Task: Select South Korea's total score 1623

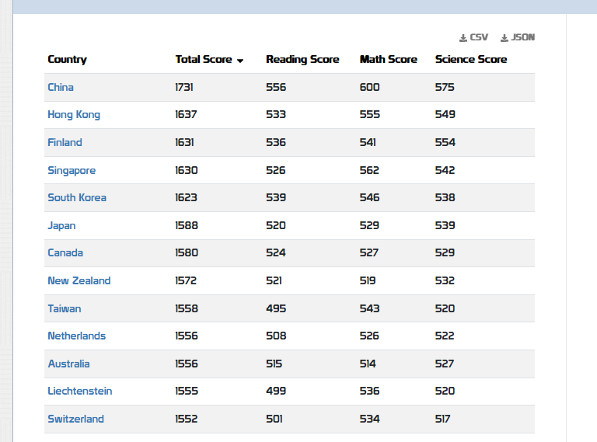Action: pyautogui.click(x=187, y=197)
